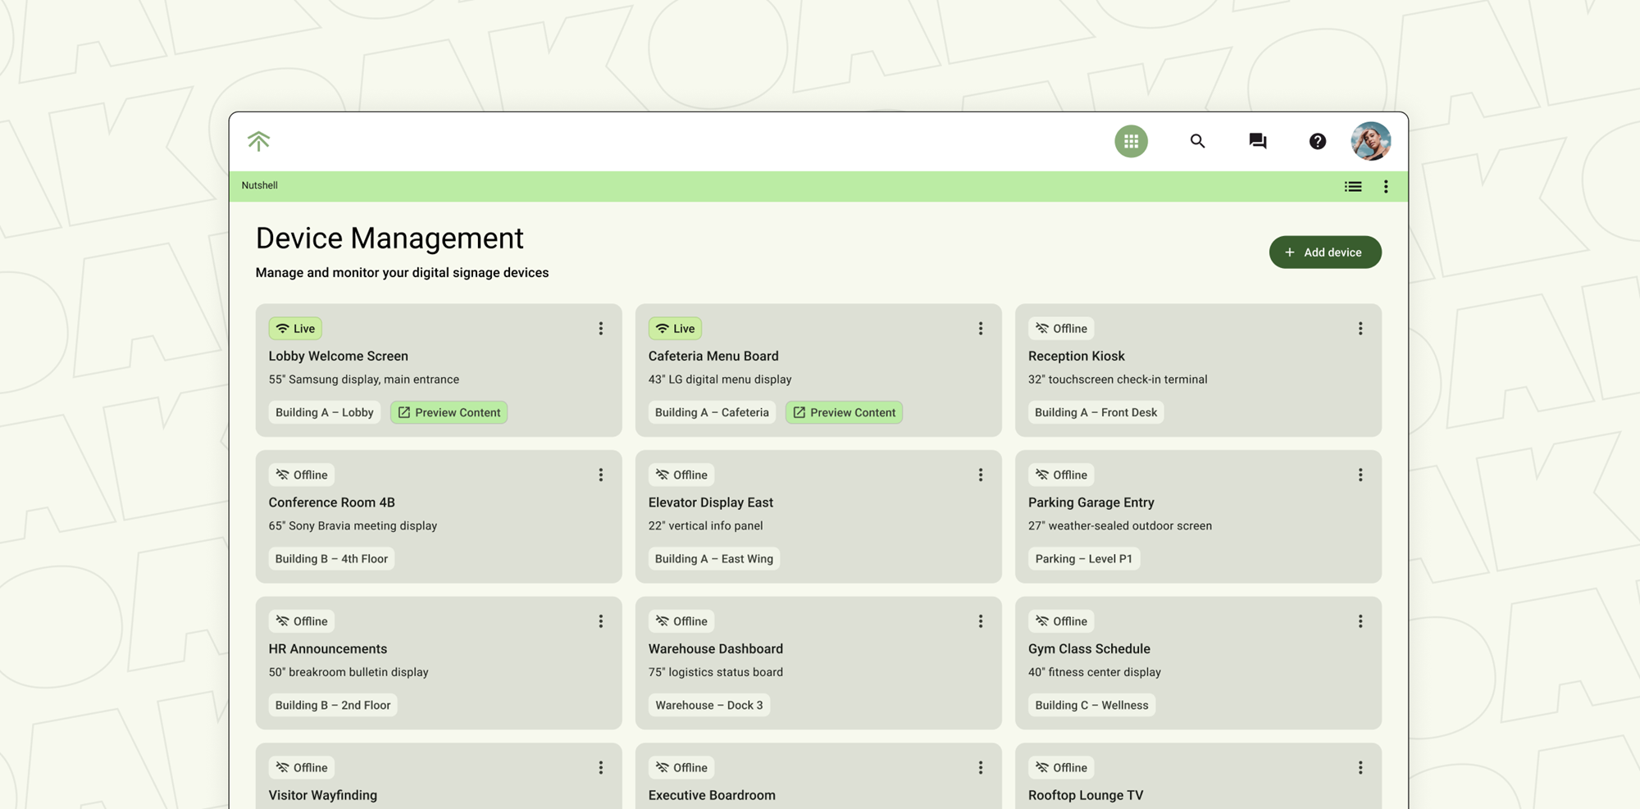Click Offline badge on Gym Class Schedule
Image resolution: width=1640 pixels, height=809 pixels.
coord(1061,621)
